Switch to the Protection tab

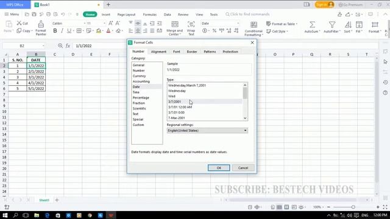pyautogui.click(x=230, y=52)
